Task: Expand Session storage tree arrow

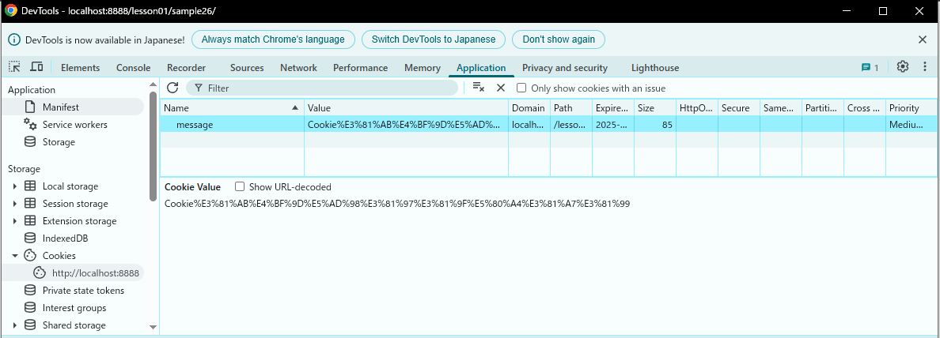Action: click(x=15, y=204)
